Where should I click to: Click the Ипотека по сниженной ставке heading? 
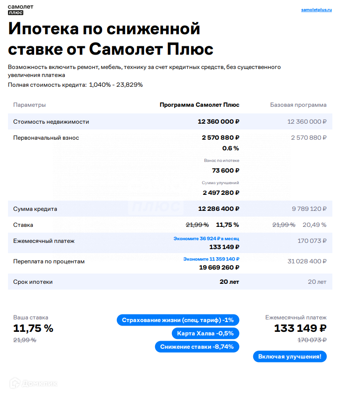111,39
